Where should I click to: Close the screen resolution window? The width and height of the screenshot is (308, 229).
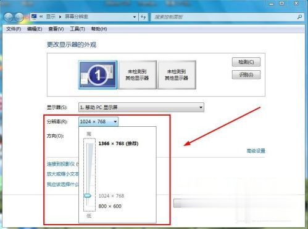point(296,4)
